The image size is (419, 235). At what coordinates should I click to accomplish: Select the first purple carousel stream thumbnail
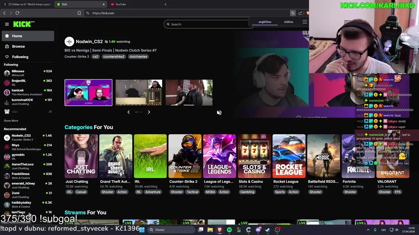coord(88,93)
